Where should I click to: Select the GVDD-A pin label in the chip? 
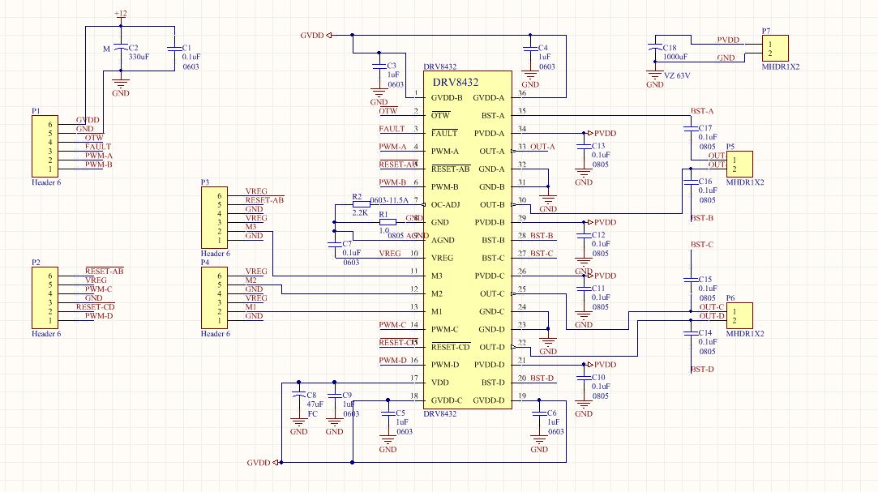[x=489, y=98]
